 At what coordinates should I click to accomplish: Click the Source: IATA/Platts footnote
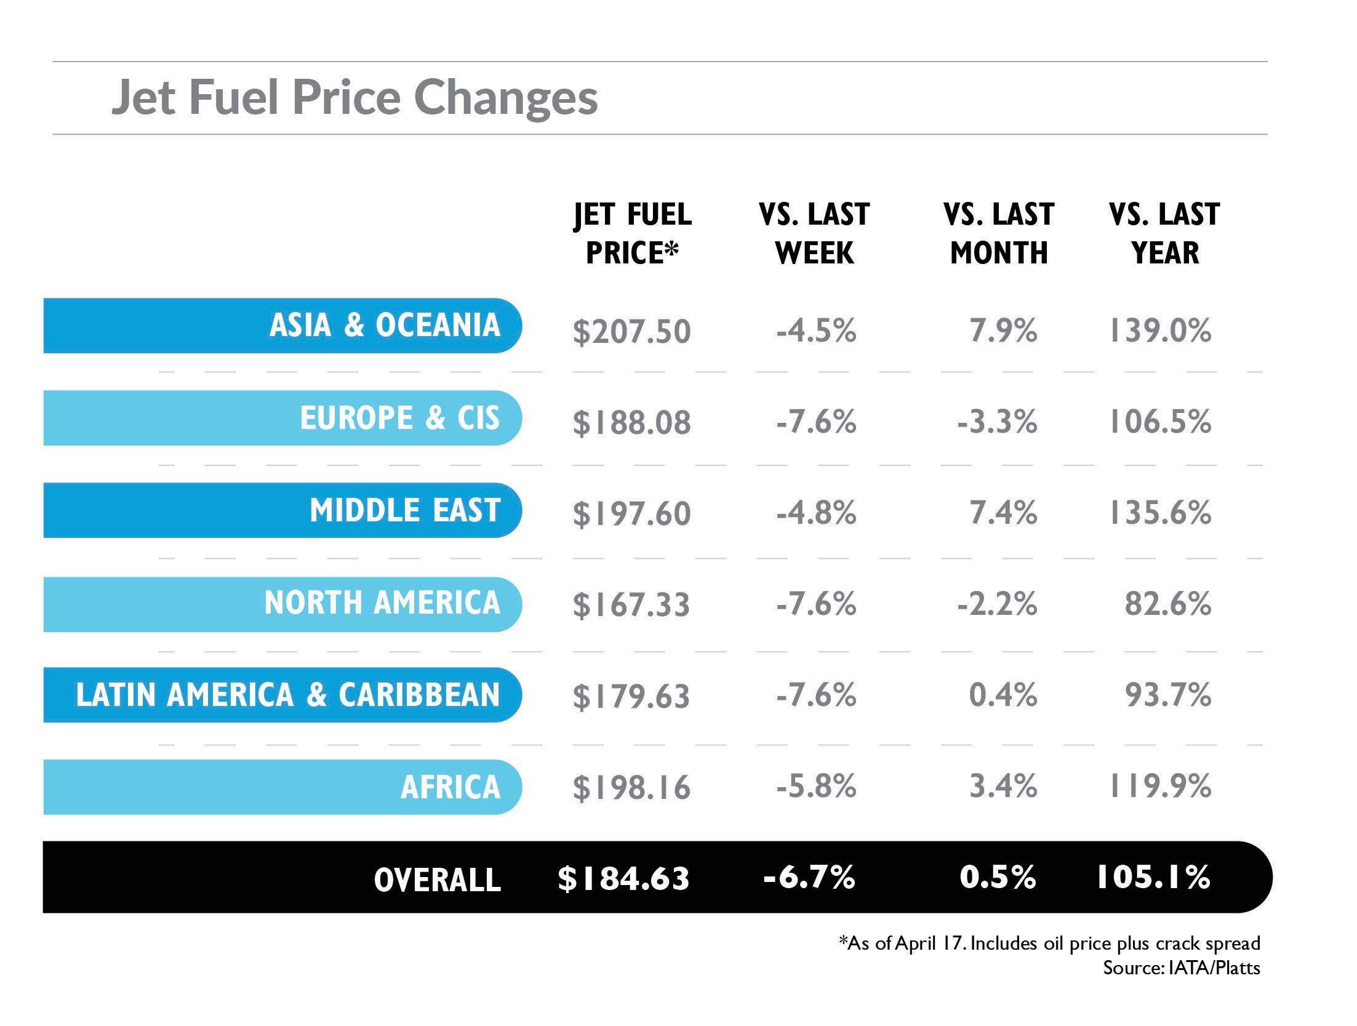pos(1181,968)
